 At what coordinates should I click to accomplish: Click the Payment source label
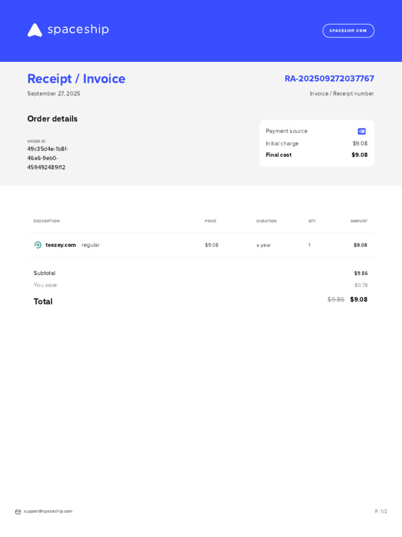coord(286,131)
